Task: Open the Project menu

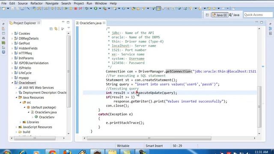Action: coord(79,3)
